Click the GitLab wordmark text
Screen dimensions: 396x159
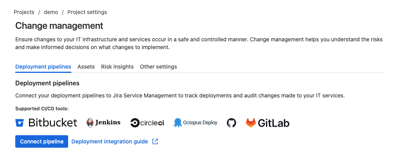coord(273,123)
